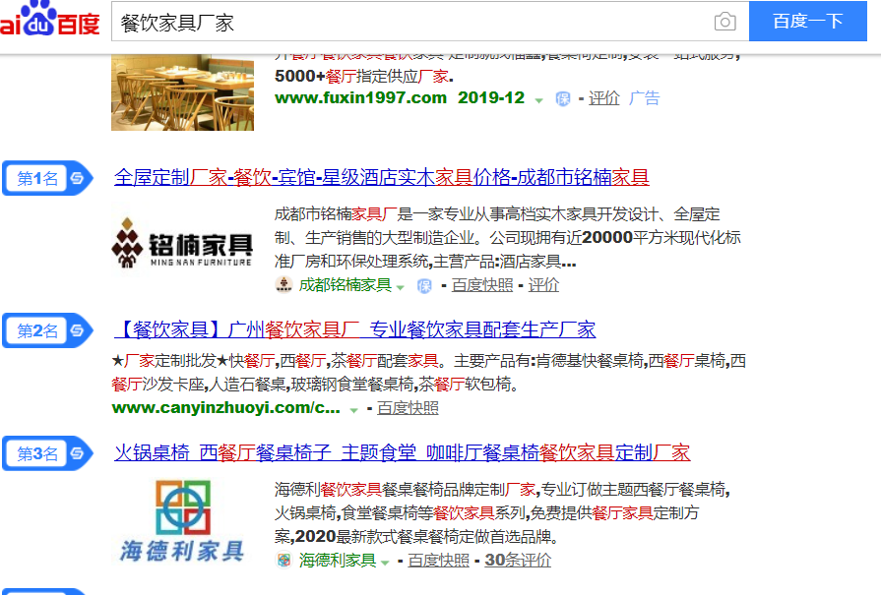Click small 铭楠 favicon beside 成都铭楠家具
The image size is (881, 595).
(x=283, y=285)
